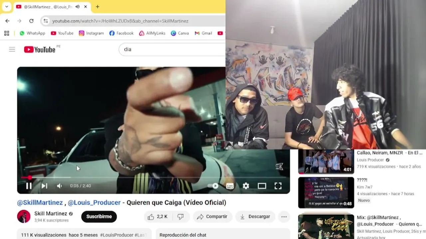The height and width of the screenshot is (239, 426).
Task: Mute the tab via speaker icon
Action: [x=78, y=7]
